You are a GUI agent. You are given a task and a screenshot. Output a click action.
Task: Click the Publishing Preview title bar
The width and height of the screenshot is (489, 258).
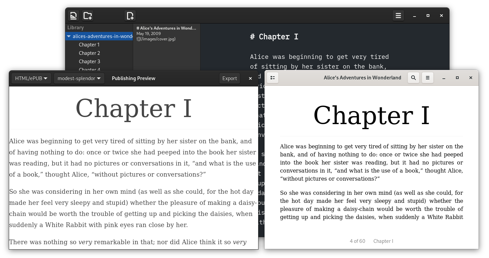coord(133,78)
